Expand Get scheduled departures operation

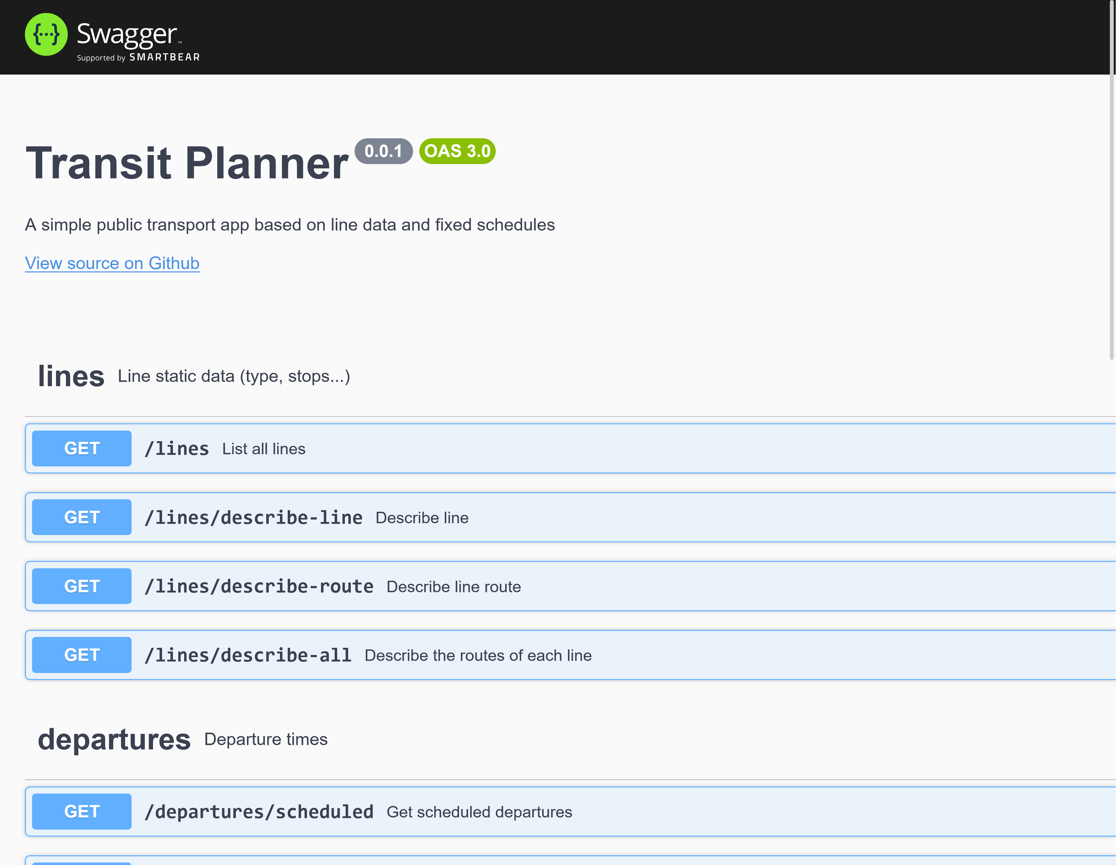tap(479, 812)
